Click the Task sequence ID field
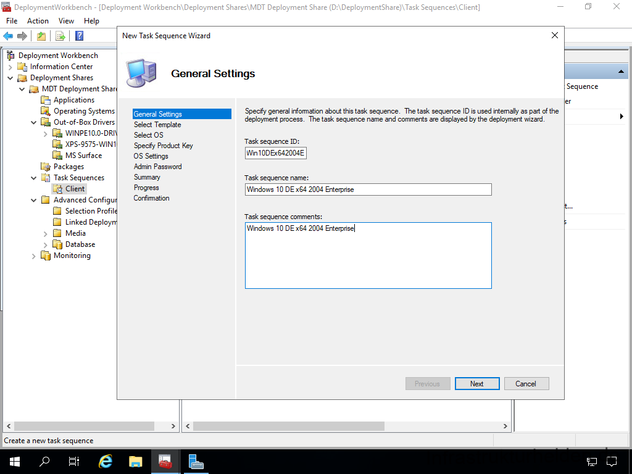Screen dimensions: 632x474 276,153
